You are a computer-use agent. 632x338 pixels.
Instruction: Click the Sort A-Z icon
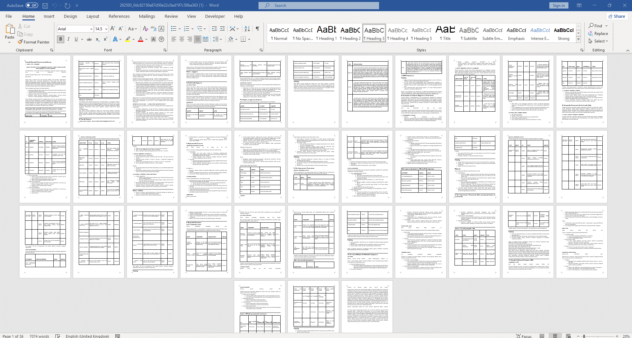[247, 29]
